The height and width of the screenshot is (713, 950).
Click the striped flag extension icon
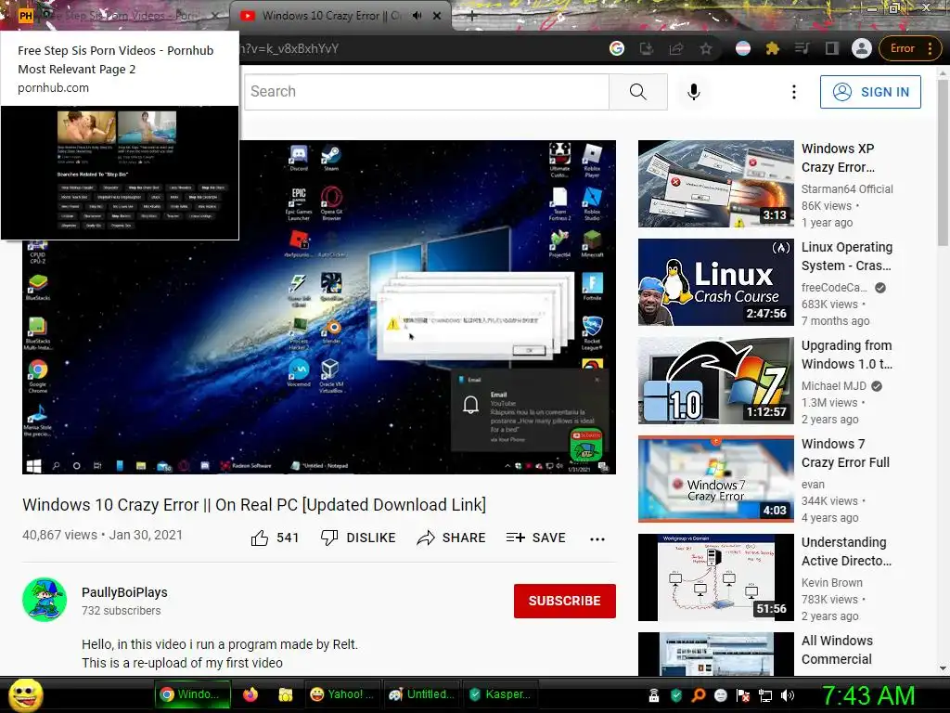(743, 48)
